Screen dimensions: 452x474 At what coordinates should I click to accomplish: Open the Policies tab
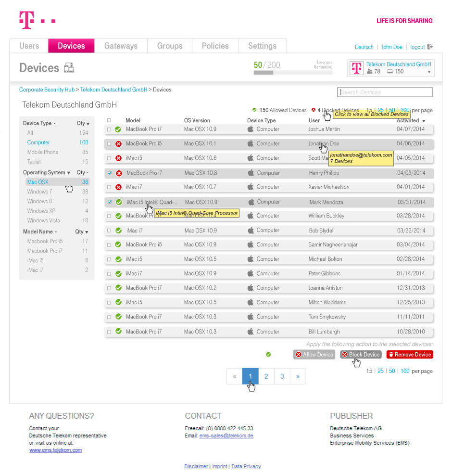tap(215, 46)
